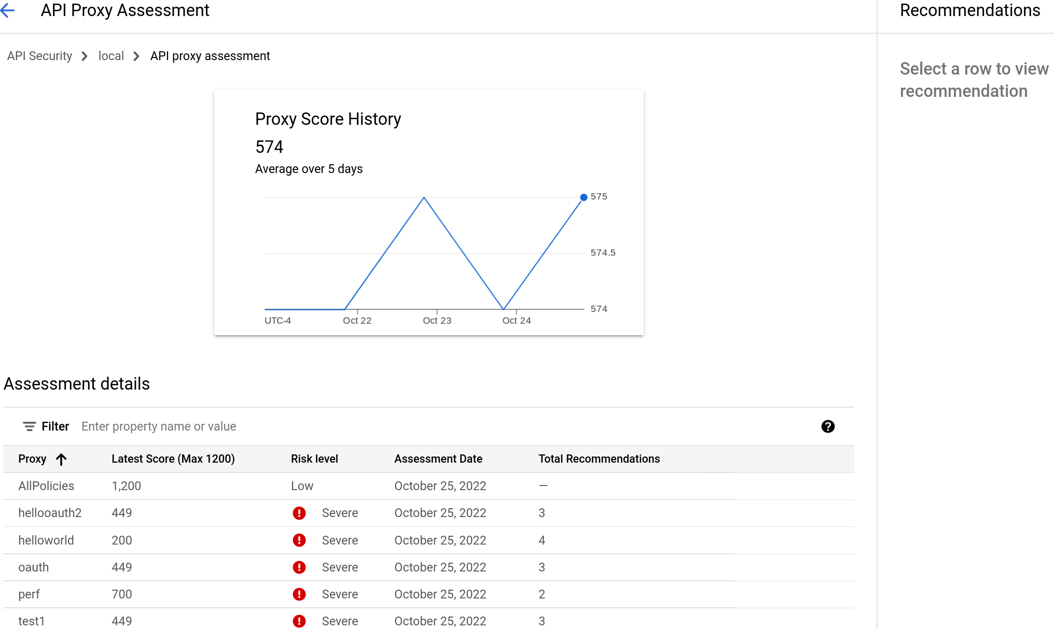Viewport: 1054px width, 629px height.
Task: Select the API proxy assessment breadcrumb entry
Action: point(210,56)
